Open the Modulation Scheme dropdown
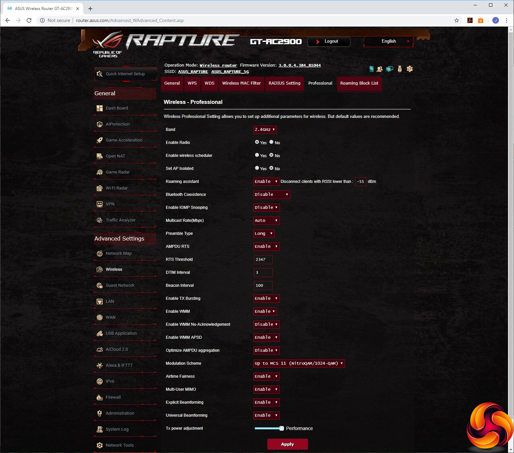This screenshot has height=453, width=514. tap(299, 363)
